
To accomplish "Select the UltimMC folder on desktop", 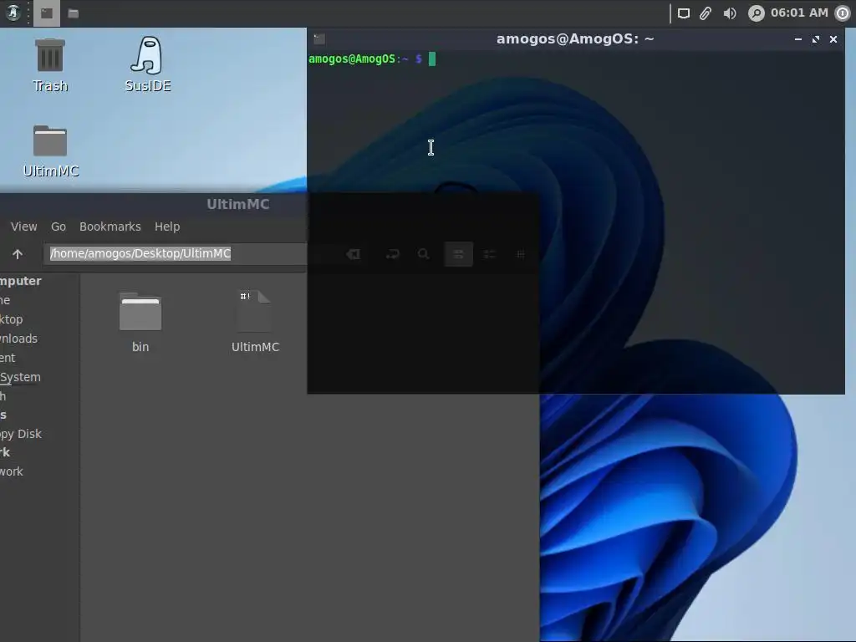I will 50,151.
